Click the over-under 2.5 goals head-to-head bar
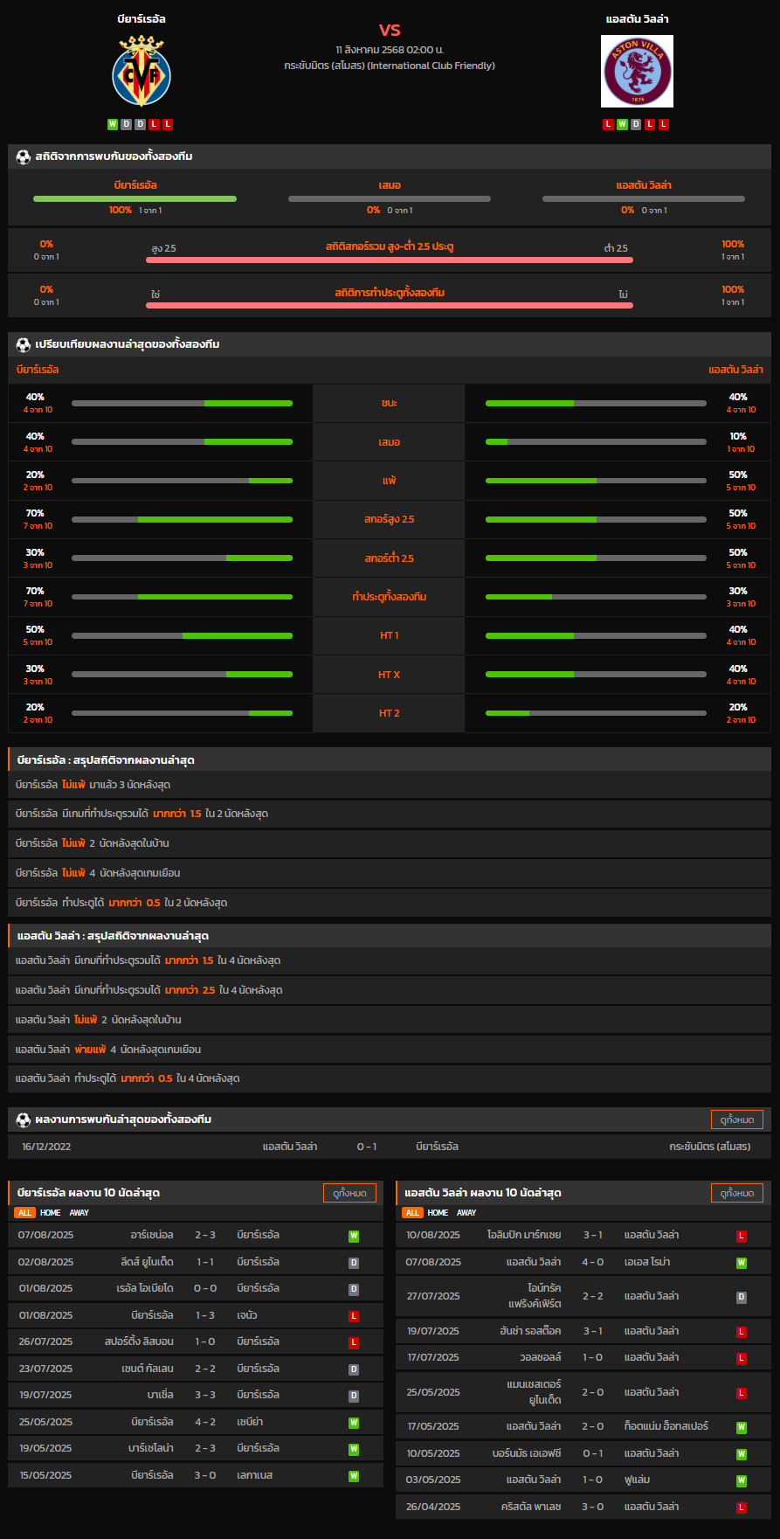Image resolution: width=780 pixels, height=1539 pixels. [x=390, y=260]
